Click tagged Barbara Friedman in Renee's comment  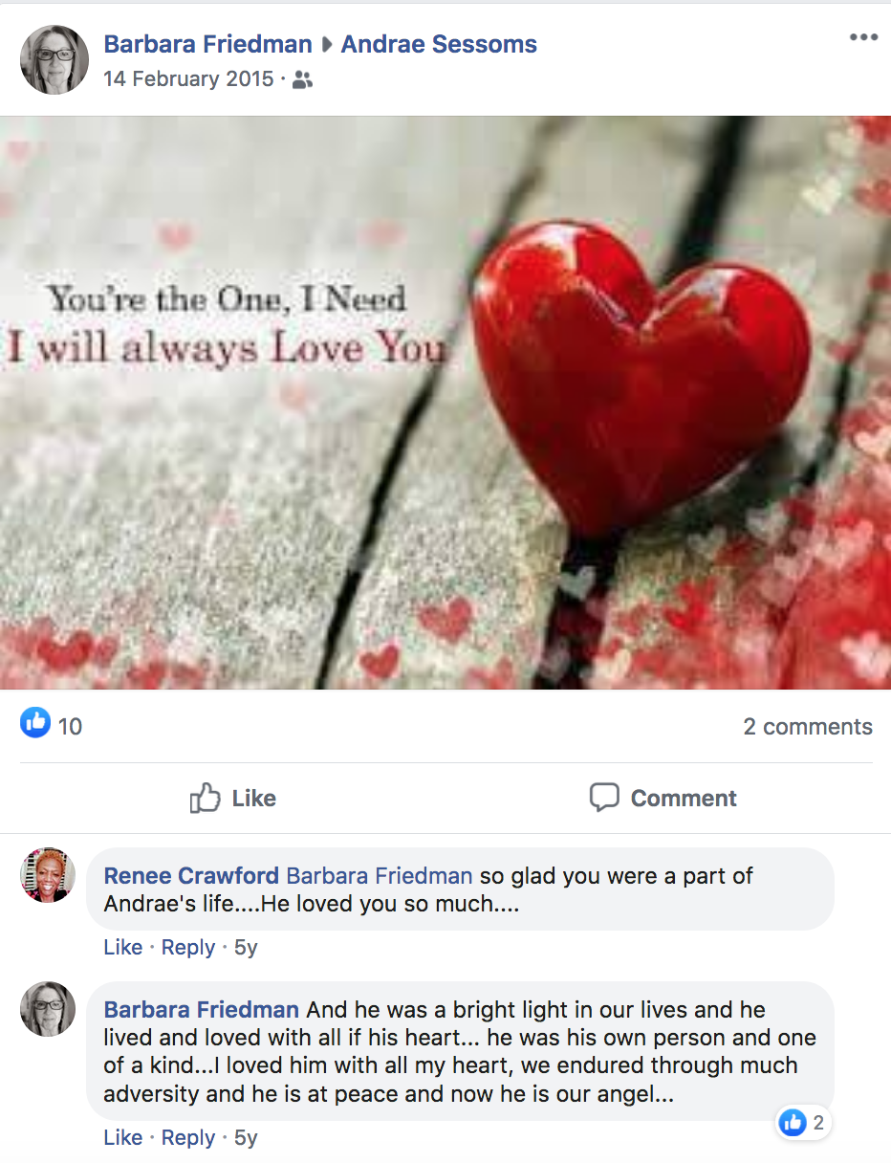pos(380,876)
